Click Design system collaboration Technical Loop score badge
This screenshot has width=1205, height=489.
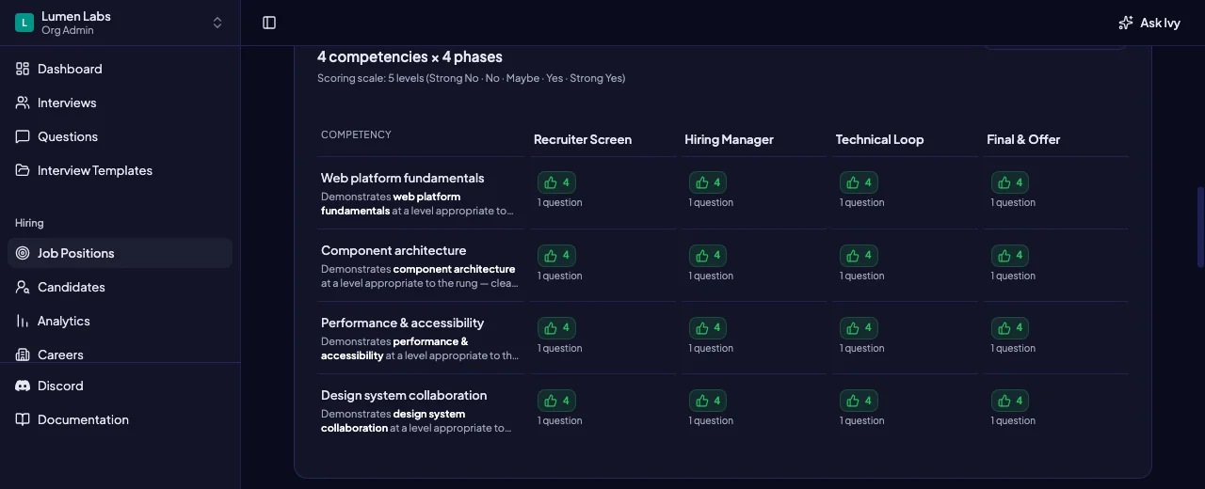[x=859, y=400]
